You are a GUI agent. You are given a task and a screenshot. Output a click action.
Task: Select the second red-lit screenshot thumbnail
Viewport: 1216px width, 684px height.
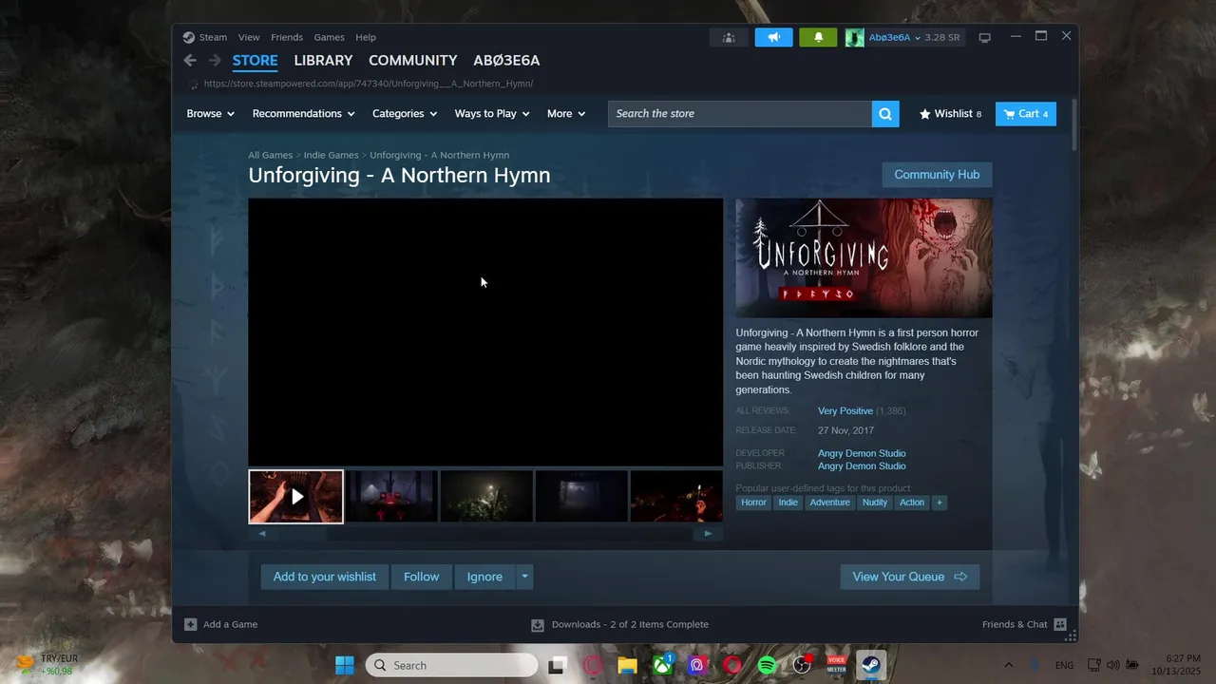[391, 496]
